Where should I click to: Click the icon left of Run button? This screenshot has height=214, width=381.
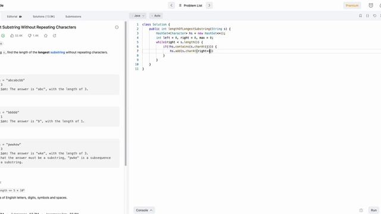361,210
